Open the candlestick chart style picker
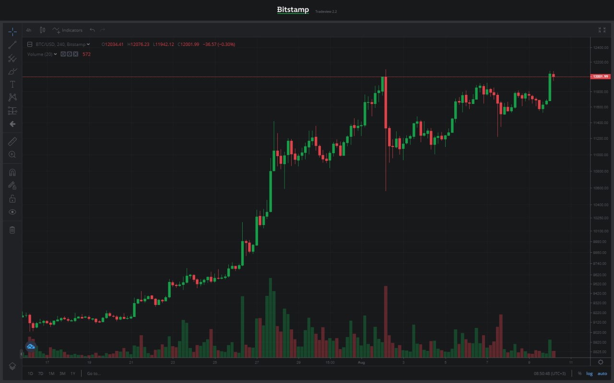This screenshot has height=383, width=614. coord(42,30)
